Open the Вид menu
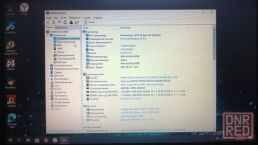The width and height of the screenshot is (258, 145). (56, 18)
